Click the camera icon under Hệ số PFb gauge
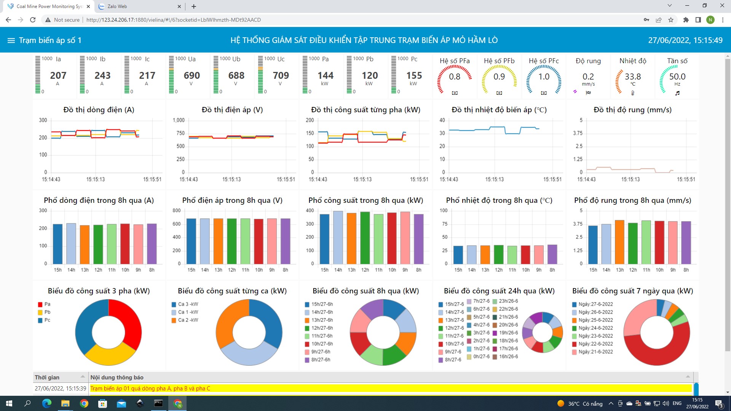Viewport: 731px width, 411px height. click(x=499, y=93)
